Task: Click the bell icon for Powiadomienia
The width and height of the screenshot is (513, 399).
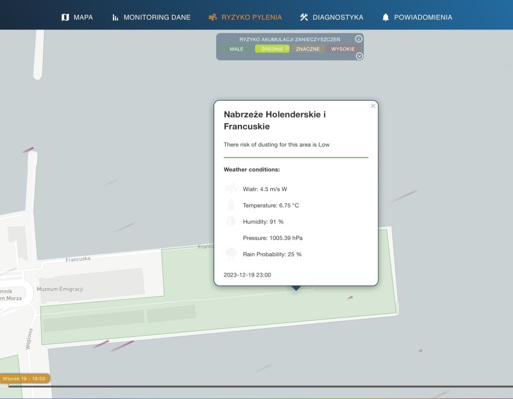Action: click(x=386, y=17)
